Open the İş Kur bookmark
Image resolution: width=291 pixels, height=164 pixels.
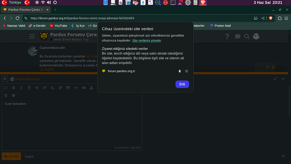coord(78,26)
